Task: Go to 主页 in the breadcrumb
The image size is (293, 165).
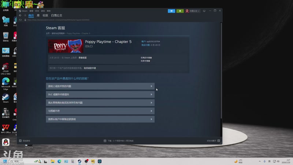Action: [x=48, y=33]
